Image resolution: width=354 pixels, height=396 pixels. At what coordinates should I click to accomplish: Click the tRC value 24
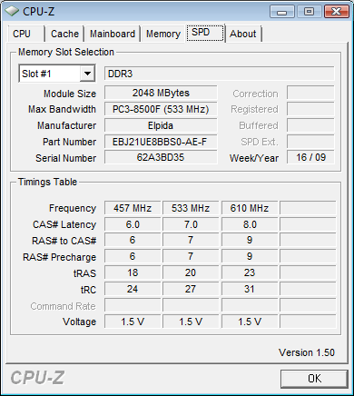pos(133,289)
